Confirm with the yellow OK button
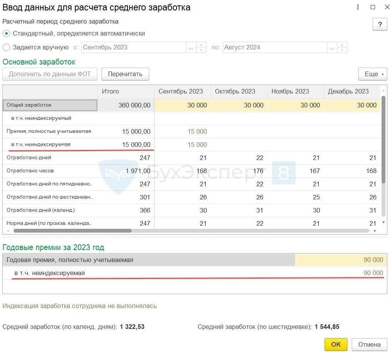The height and width of the screenshot is (354, 392). (336, 344)
